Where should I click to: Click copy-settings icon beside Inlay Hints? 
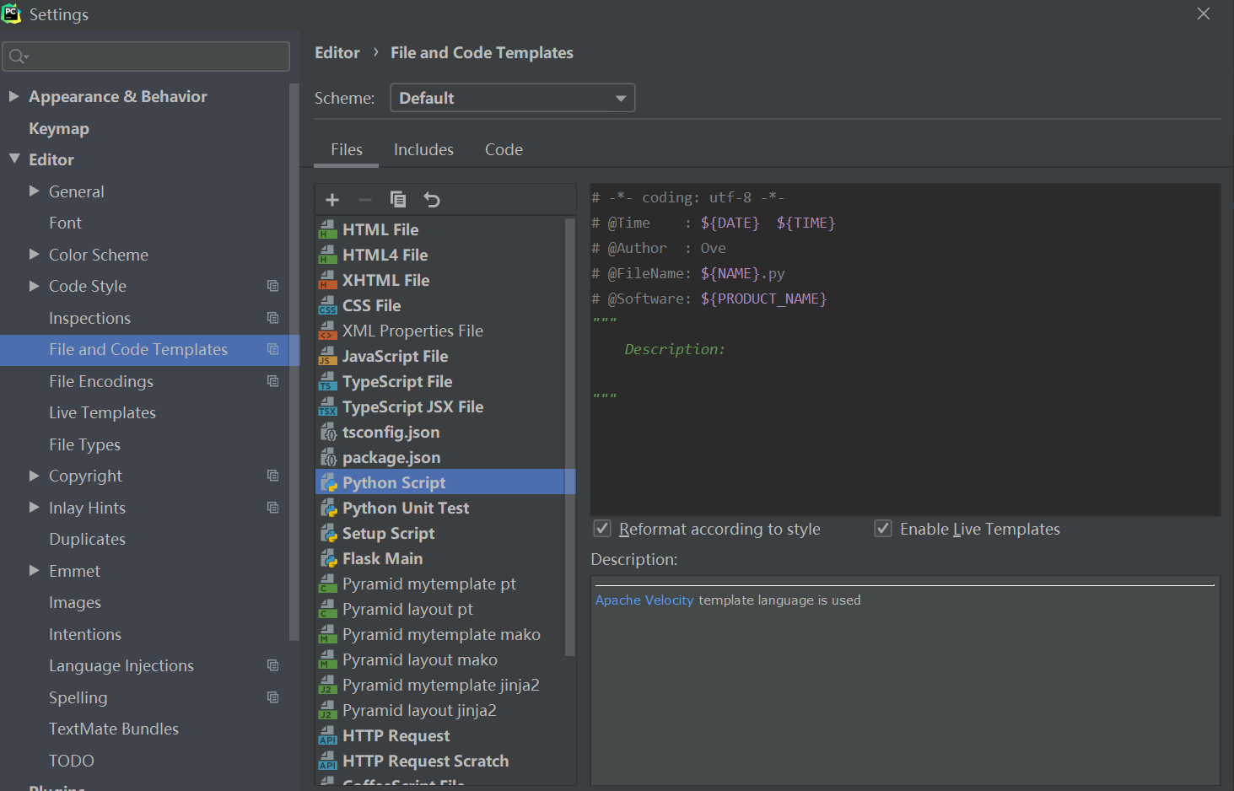[x=272, y=508]
